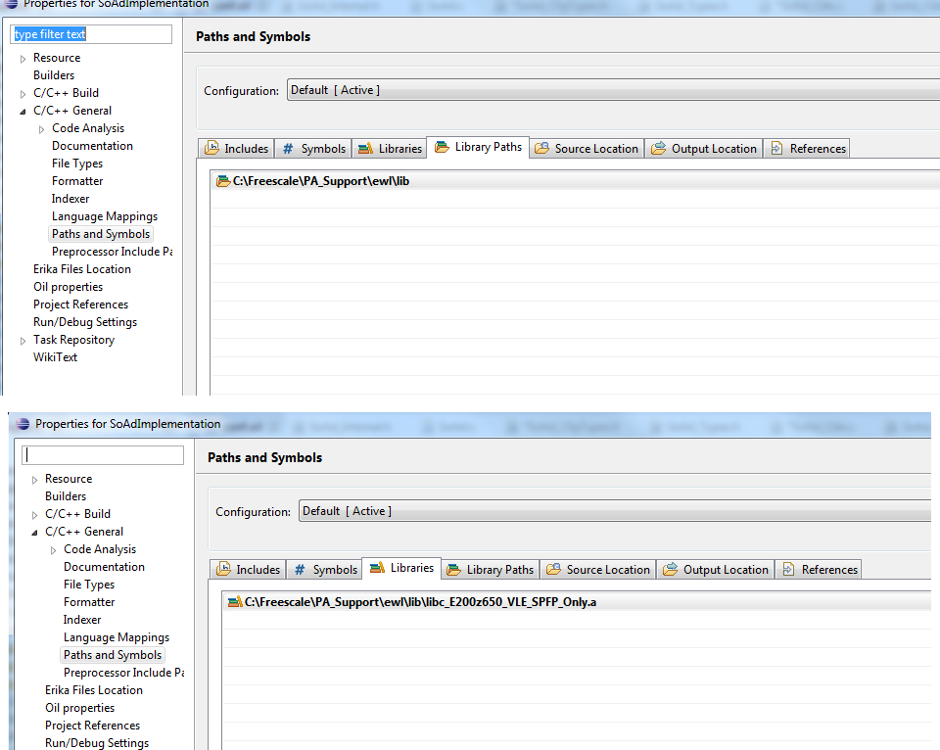
Task: Expand Resource node in top window
Action: [23, 59]
